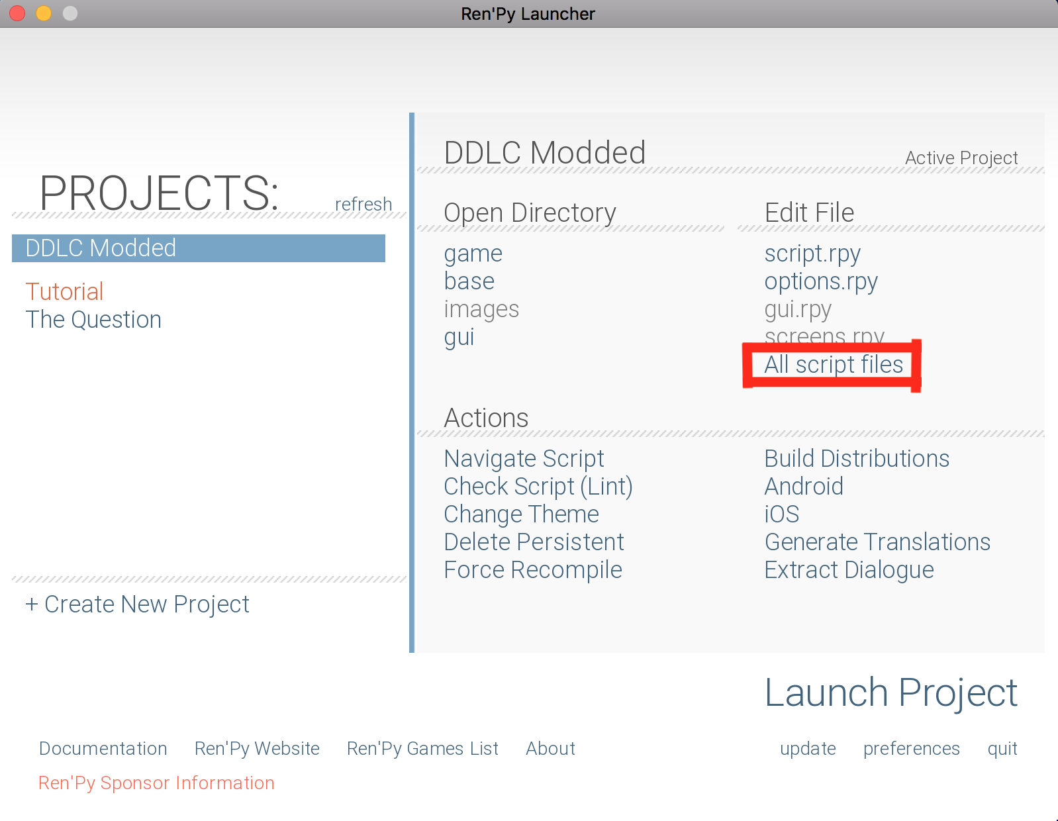Viewport: 1058px width, 821px height.
Task: Open the game directory
Action: point(473,254)
